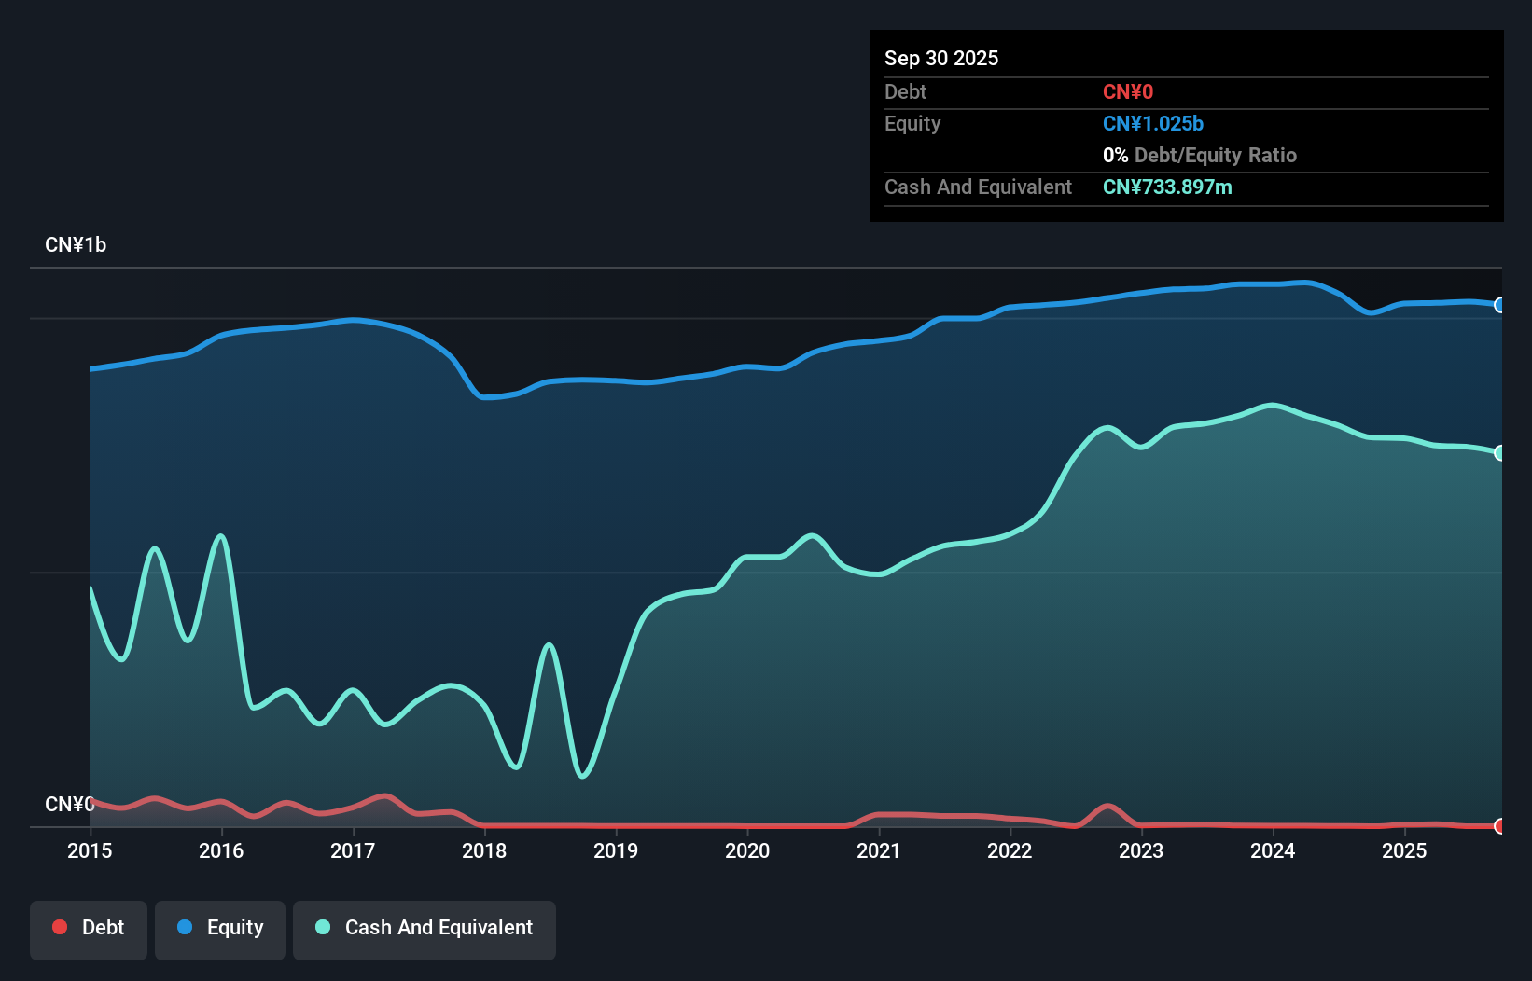Viewport: 1532px width, 981px height.
Task: Click the CN¥1b gridline label
Action: (x=77, y=244)
